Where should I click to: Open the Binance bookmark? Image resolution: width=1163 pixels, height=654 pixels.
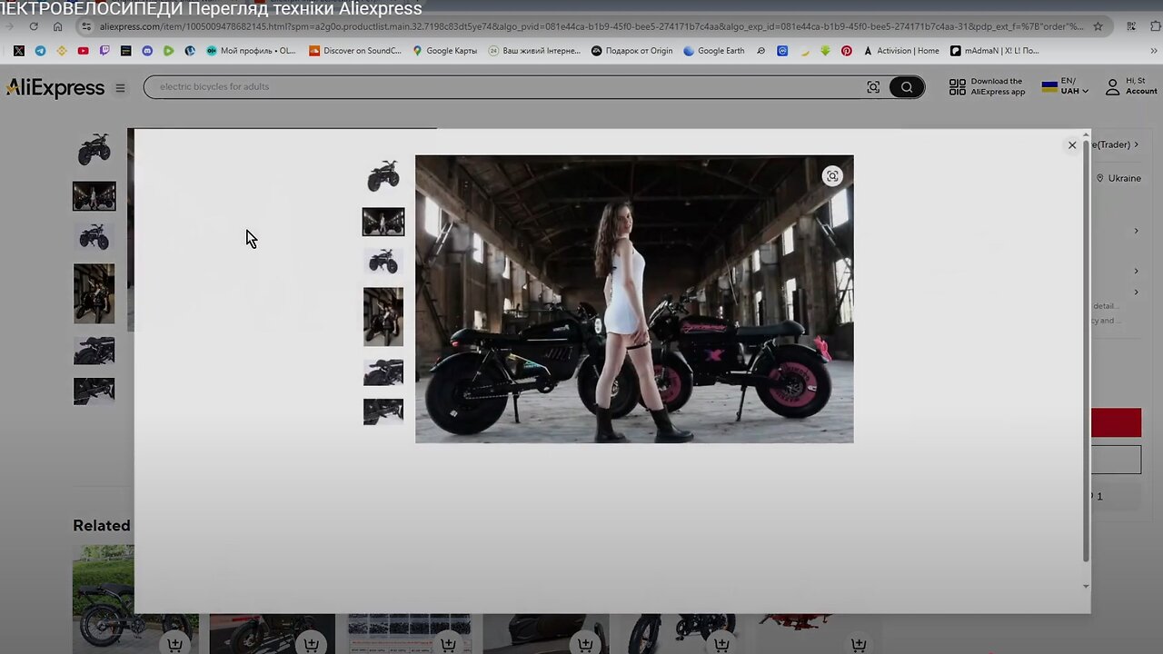[x=62, y=51]
